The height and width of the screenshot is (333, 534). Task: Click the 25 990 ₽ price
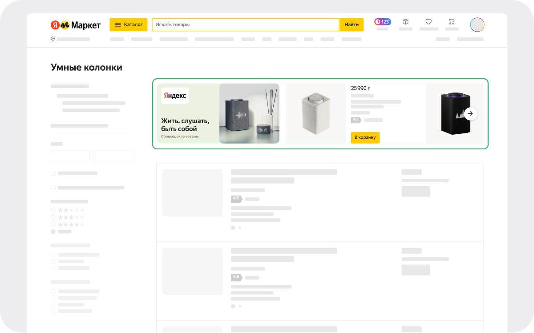tap(360, 88)
